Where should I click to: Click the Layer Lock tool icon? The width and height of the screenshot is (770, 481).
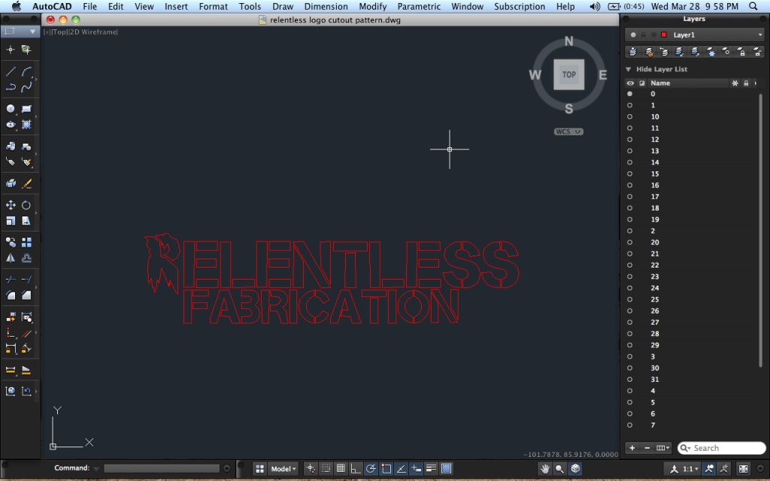coord(741,52)
